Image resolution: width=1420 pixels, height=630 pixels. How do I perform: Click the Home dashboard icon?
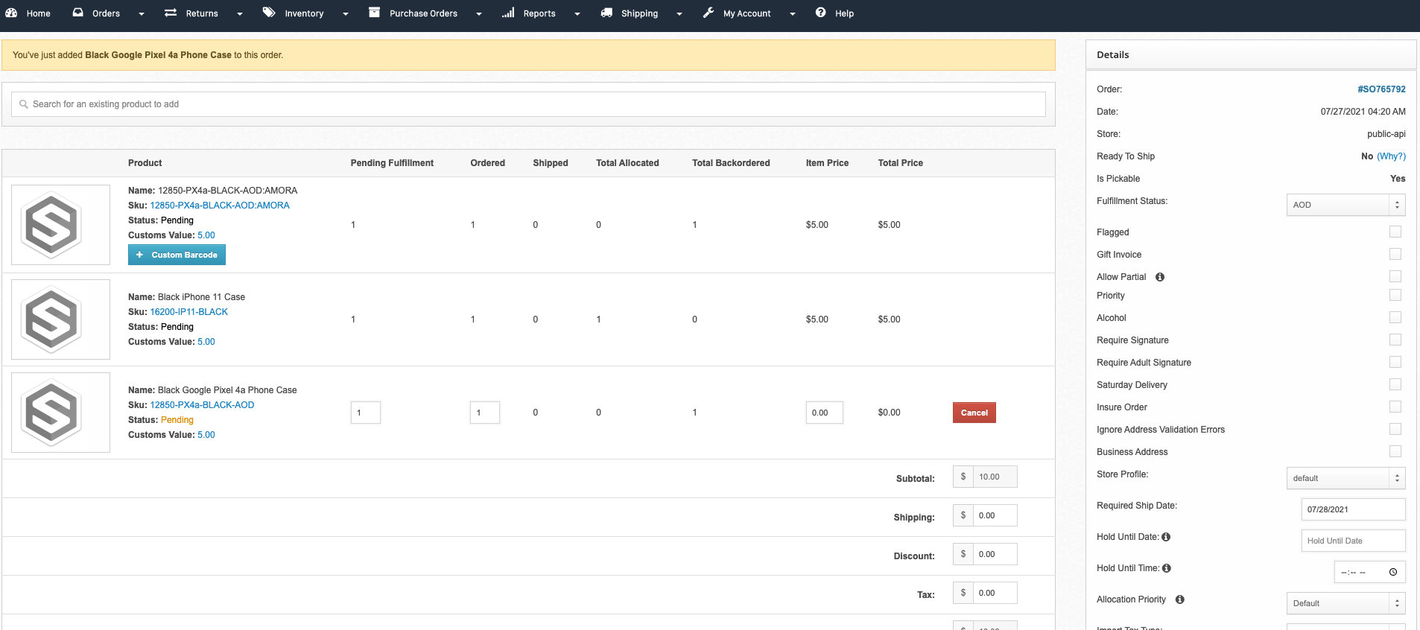11,13
